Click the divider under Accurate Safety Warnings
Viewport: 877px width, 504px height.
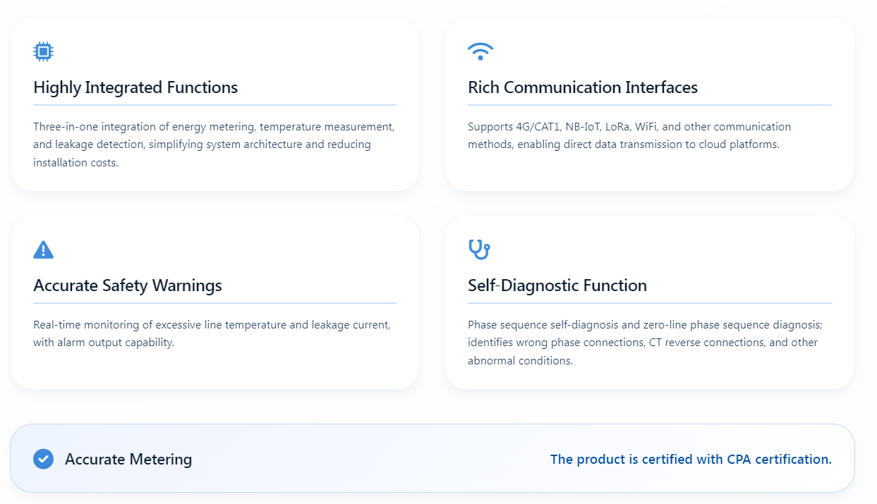[214, 303]
